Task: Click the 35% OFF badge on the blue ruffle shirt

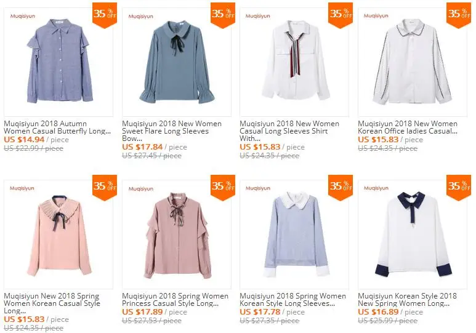Action: tap(104, 15)
